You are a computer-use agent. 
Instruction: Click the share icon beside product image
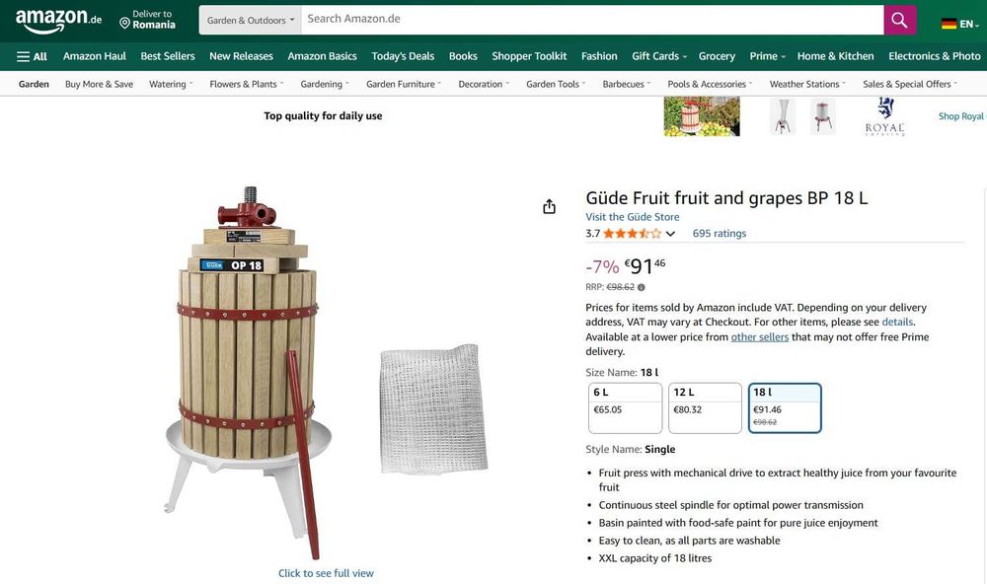click(549, 206)
